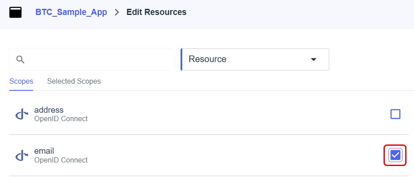Click the blue accent bar of Resource dropdown
This screenshot has height=181, width=414.
(181, 59)
